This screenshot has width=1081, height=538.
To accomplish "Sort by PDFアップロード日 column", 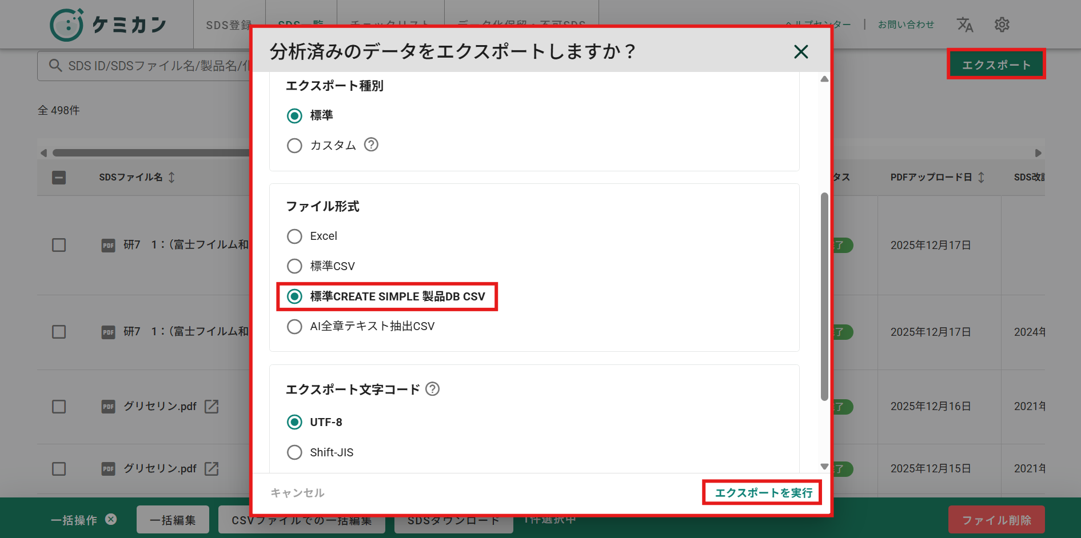I will (x=981, y=178).
